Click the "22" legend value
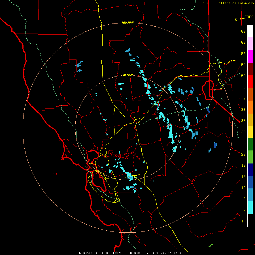The width and height of the screenshot is (255, 255). pos(243,154)
